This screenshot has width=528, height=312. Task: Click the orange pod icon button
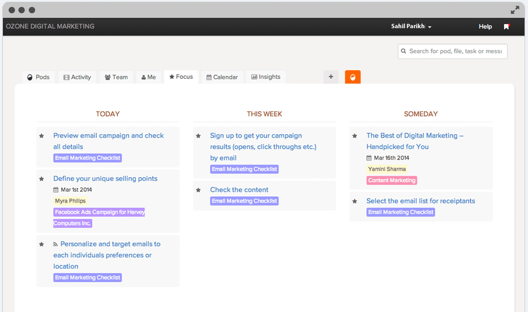(x=352, y=77)
